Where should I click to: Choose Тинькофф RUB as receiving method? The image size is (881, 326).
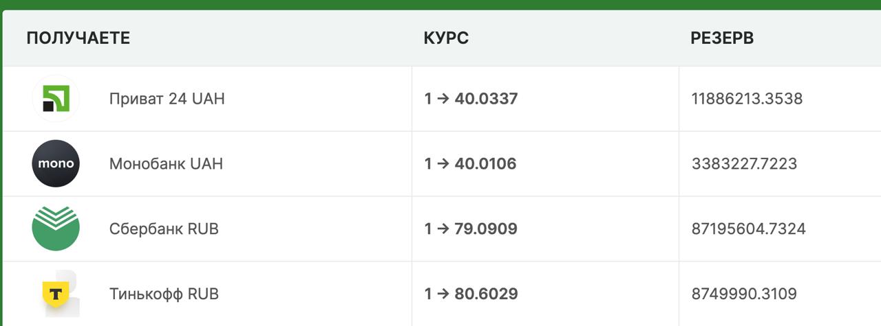click(164, 294)
